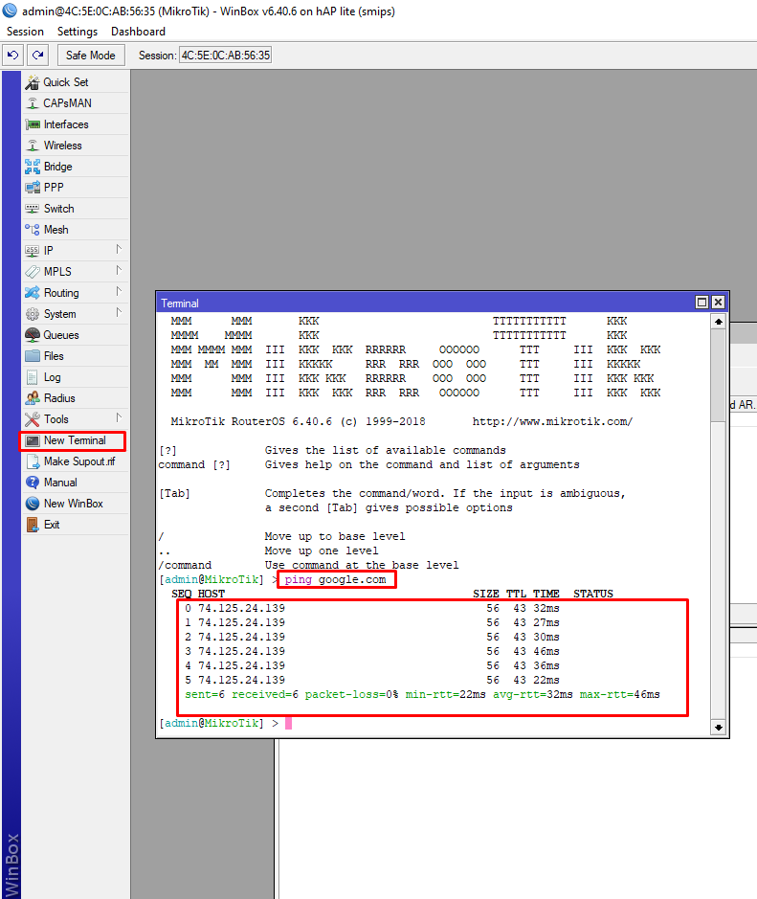757x899 pixels.
Task: Open the PPP icon in sidebar
Action: (33, 188)
